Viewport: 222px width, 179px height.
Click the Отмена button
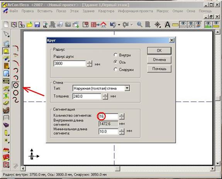tap(159, 60)
